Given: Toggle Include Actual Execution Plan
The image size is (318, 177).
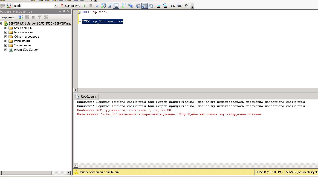Looking at the screenshot, I should click(124, 5).
